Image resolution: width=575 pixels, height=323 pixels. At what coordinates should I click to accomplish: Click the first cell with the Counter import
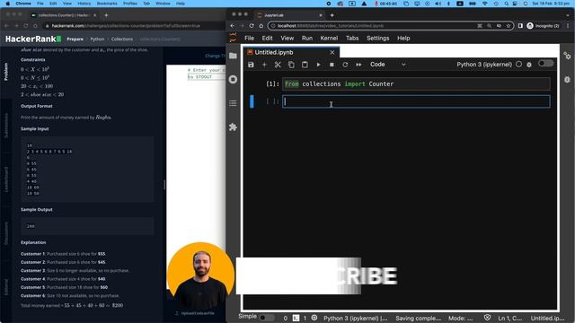pyautogui.click(x=416, y=83)
